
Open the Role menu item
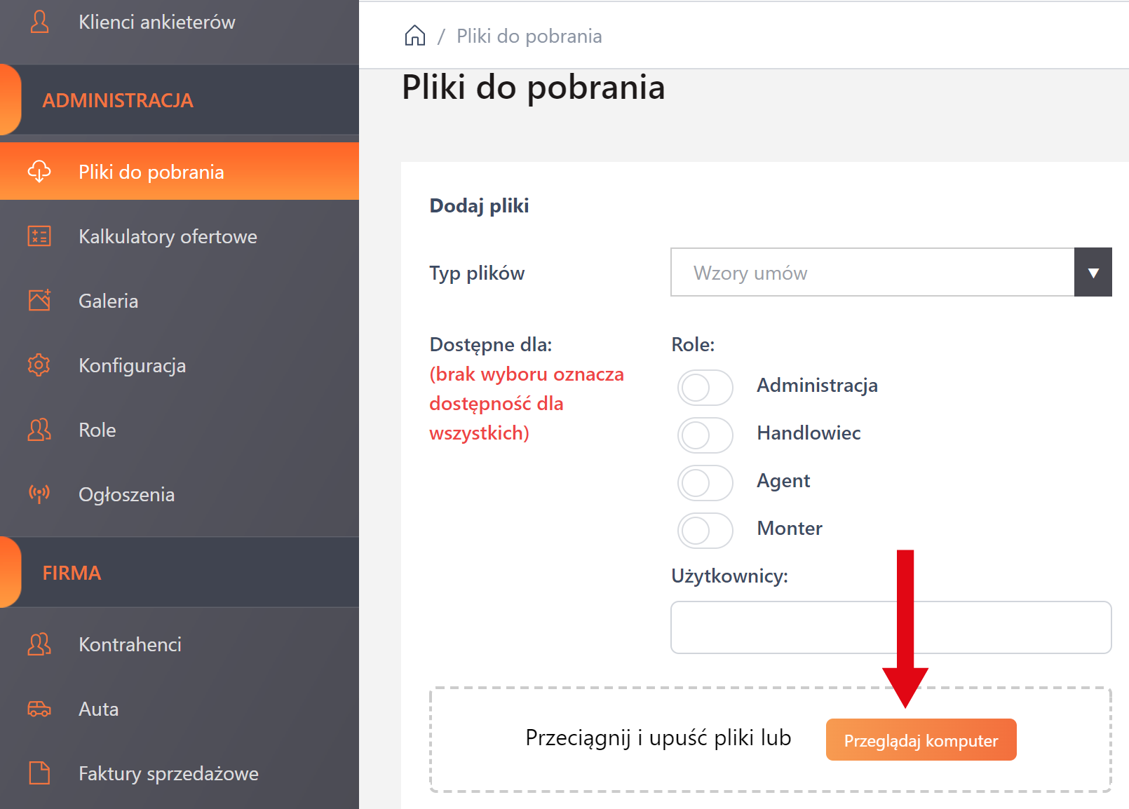click(97, 430)
